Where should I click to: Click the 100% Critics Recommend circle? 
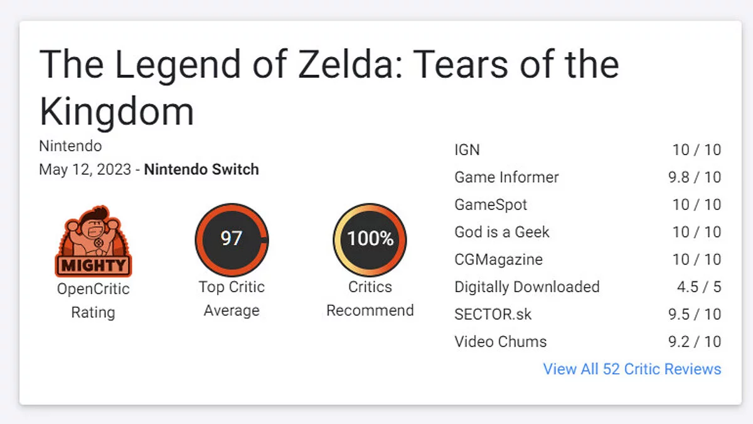[x=370, y=239]
